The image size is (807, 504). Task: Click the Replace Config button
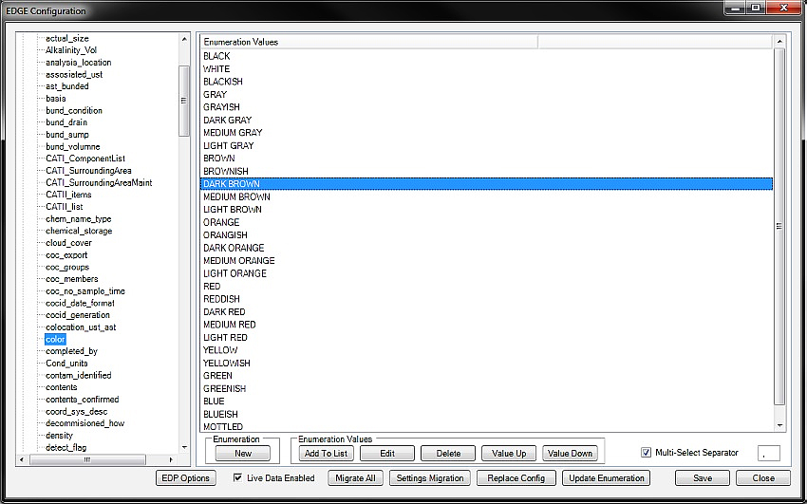pyautogui.click(x=516, y=478)
